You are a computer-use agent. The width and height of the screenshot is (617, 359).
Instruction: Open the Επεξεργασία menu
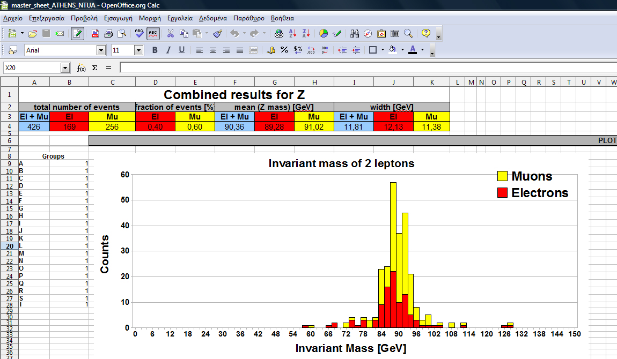point(47,18)
